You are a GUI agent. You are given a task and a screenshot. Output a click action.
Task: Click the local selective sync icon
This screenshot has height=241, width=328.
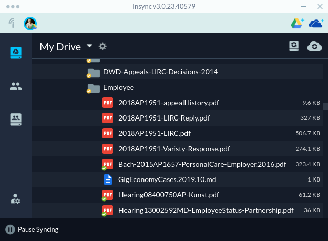click(294, 46)
